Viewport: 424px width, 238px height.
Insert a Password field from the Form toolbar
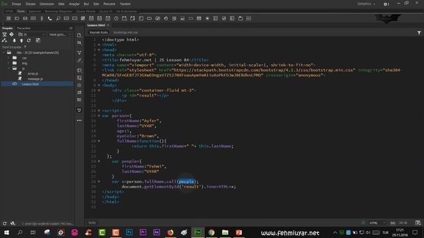point(33,19)
